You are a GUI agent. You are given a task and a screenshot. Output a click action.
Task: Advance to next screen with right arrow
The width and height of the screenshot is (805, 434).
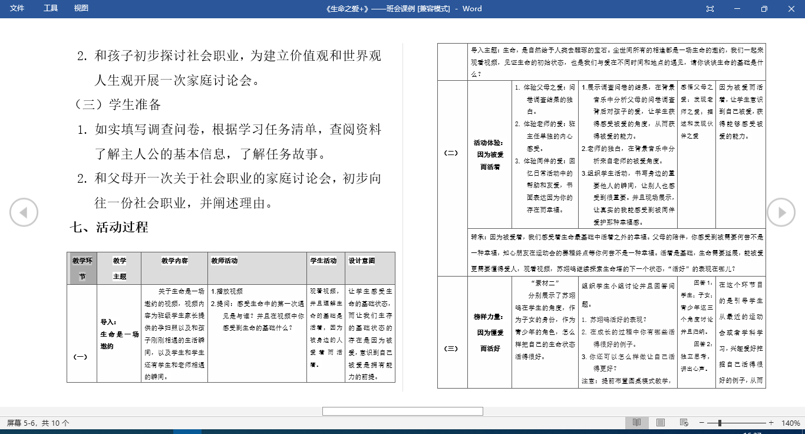coord(781,212)
